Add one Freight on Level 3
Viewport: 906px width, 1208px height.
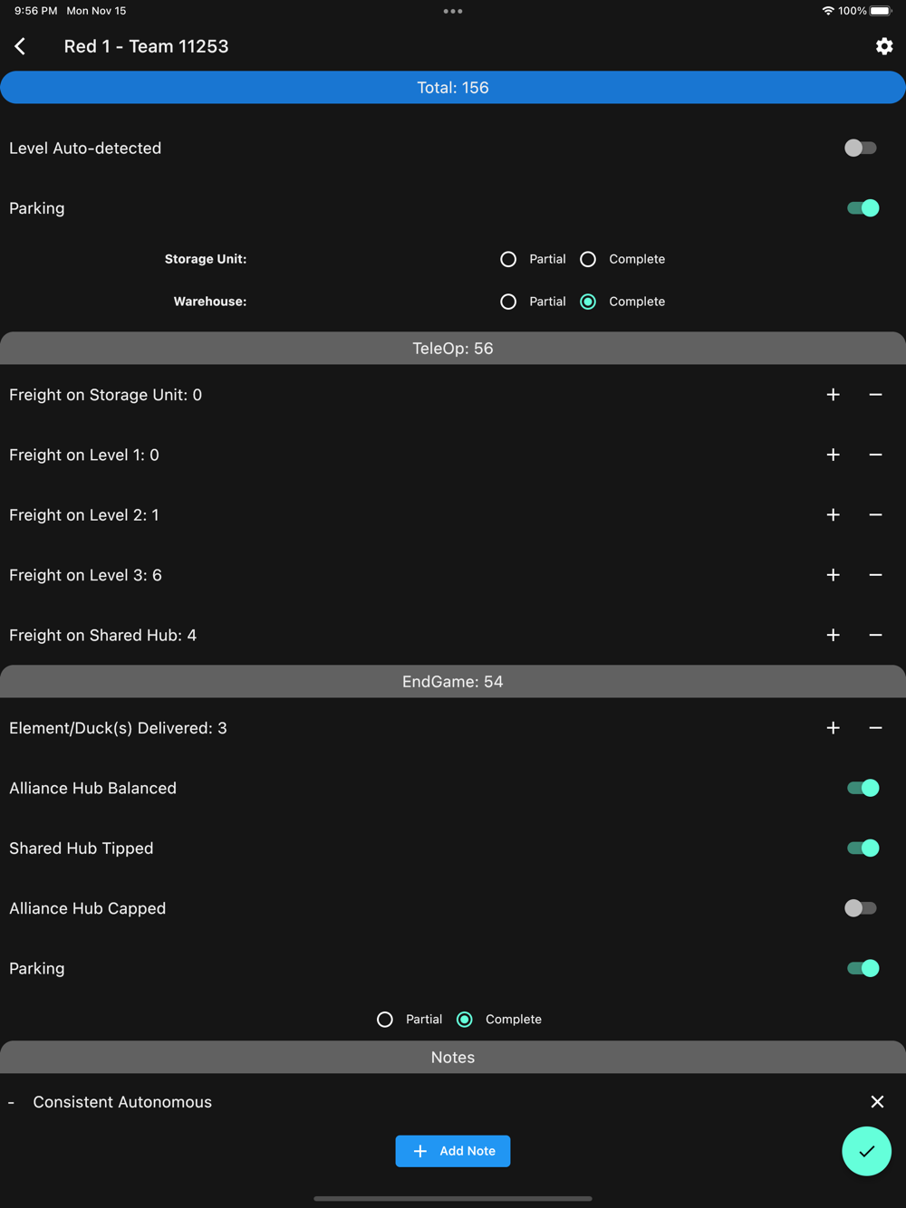pyautogui.click(x=833, y=575)
